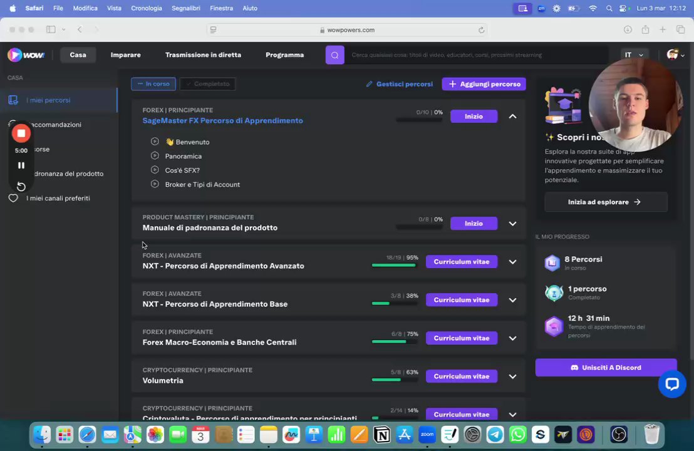
Task: Click Inizio for Manuale di padronanza
Action: pos(474,224)
